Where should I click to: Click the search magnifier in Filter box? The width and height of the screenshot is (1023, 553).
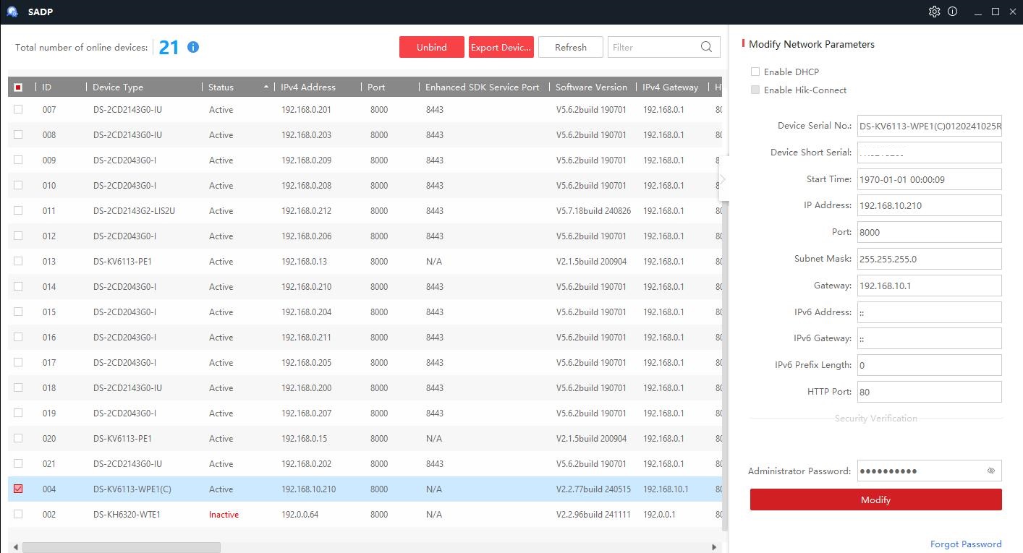click(706, 47)
